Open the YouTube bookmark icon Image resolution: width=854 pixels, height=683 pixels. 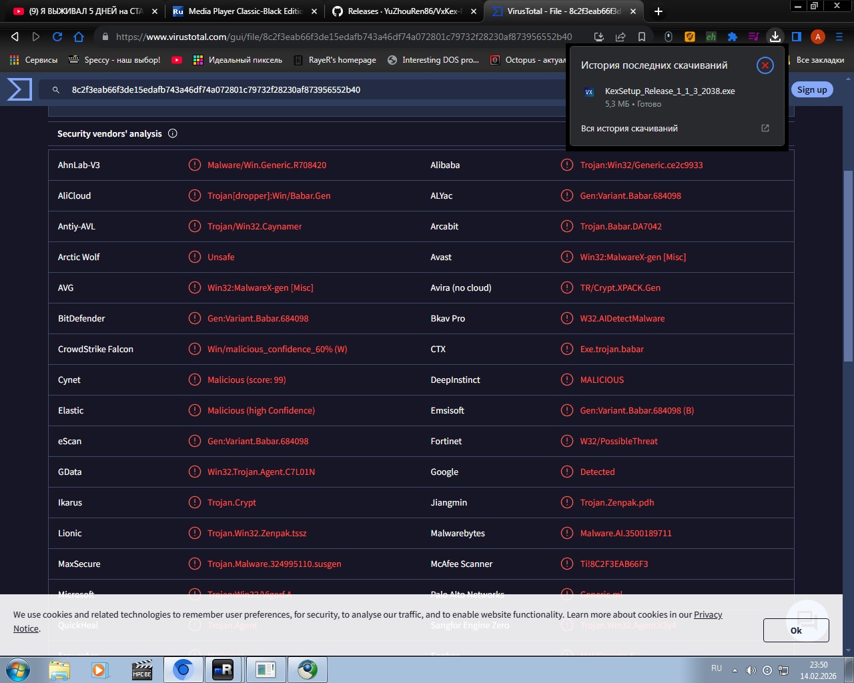pos(177,60)
